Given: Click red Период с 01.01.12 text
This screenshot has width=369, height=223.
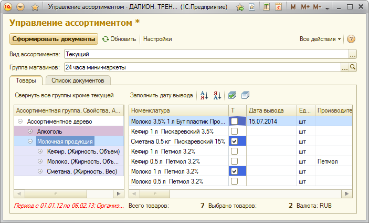Looking at the screenshot, I should pyautogui.click(x=69, y=206).
